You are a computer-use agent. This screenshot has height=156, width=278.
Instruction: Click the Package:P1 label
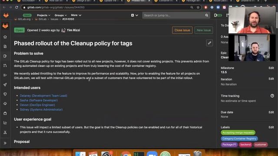(x=229, y=144)
